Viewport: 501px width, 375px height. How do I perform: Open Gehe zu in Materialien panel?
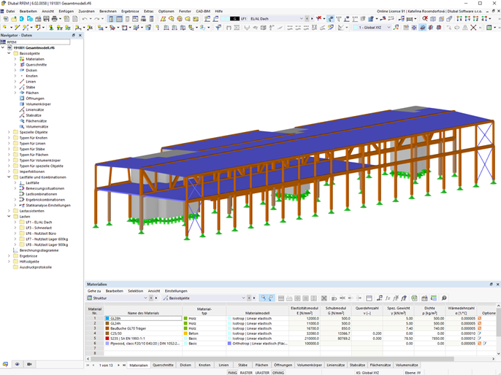(x=94, y=291)
